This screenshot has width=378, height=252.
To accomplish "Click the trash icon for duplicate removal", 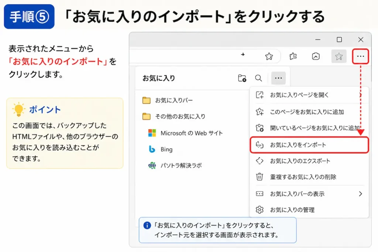I will pyautogui.click(x=260, y=177).
